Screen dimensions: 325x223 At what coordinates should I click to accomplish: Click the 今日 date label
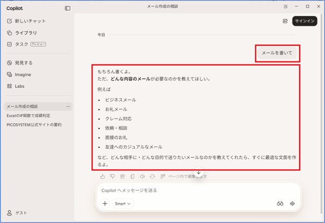pos(101,35)
